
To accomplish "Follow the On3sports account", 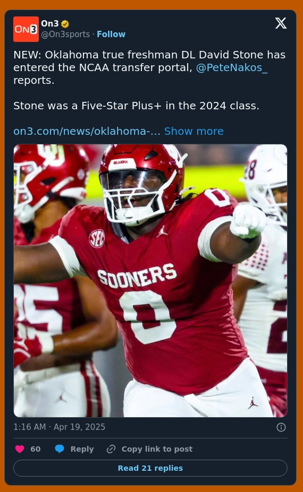I will [111, 34].
